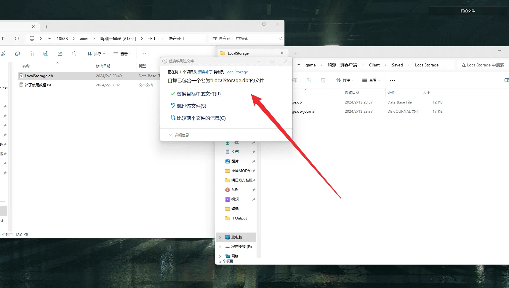Click the details pane icon in LocalStorage window
The width and height of the screenshot is (509, 288).
[506, 80]
